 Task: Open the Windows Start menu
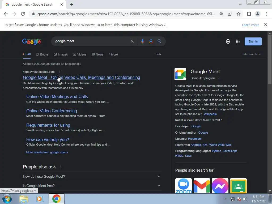click(7, 199)
